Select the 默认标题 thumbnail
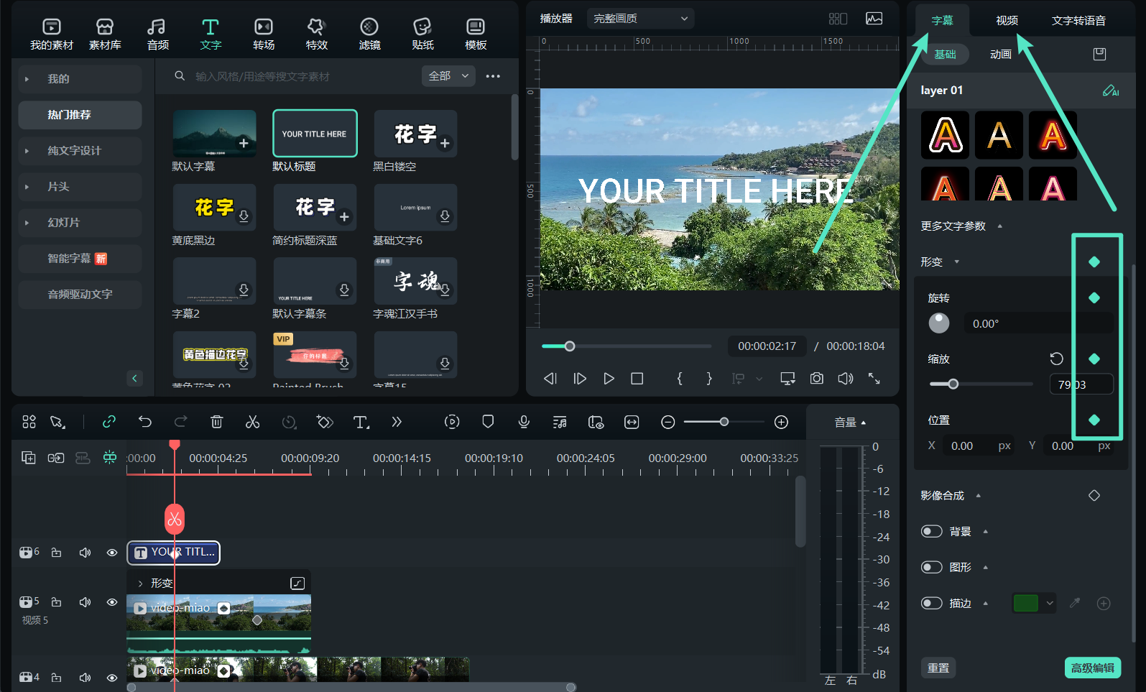The height and width of the screenshot is (692, 1146). coord(315,134)
